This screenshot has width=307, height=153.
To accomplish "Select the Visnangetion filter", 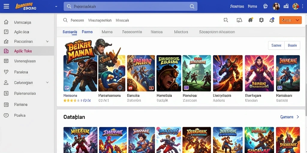I will (100, 20).
